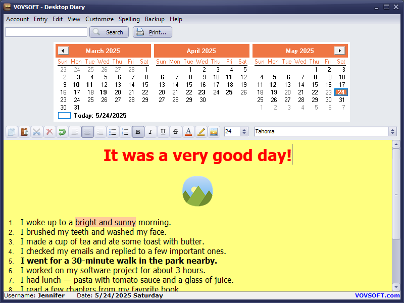Click the April 2025 month header

pos(201,51)
